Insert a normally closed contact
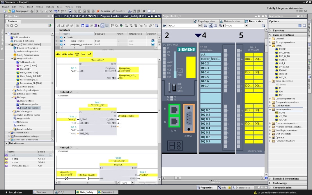The height and width of the screenshot is (195, 312). (x=65, y=54)
